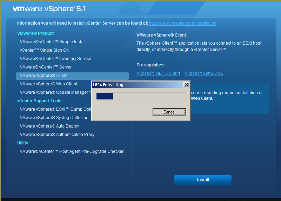Screen dimensions: 281x201
Task: Click the Utility section heading
Action: click(22, 143)
